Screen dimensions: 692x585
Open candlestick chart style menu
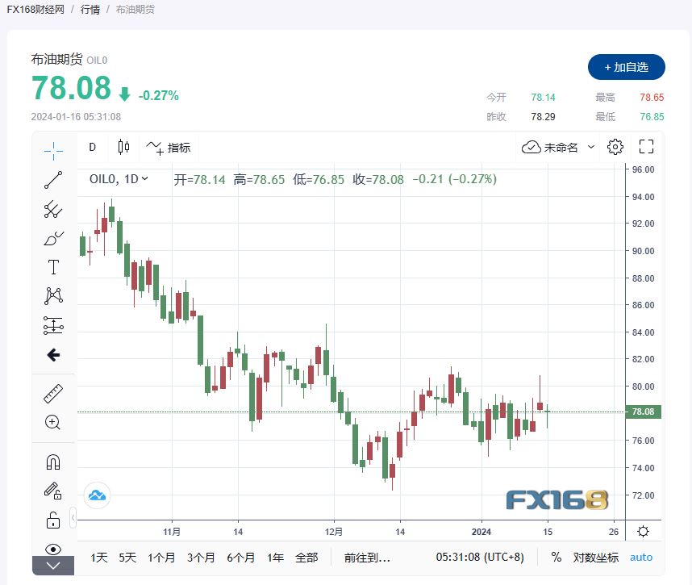(x=123, y=147)
